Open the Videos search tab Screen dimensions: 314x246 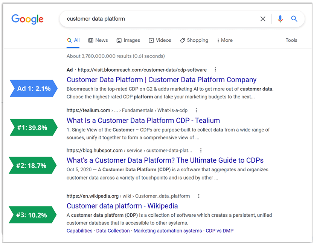coord(160,40)
